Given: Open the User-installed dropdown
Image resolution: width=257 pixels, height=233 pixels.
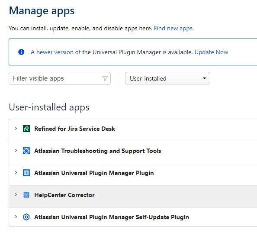Looking at the screenshot, I should point(167,78).
